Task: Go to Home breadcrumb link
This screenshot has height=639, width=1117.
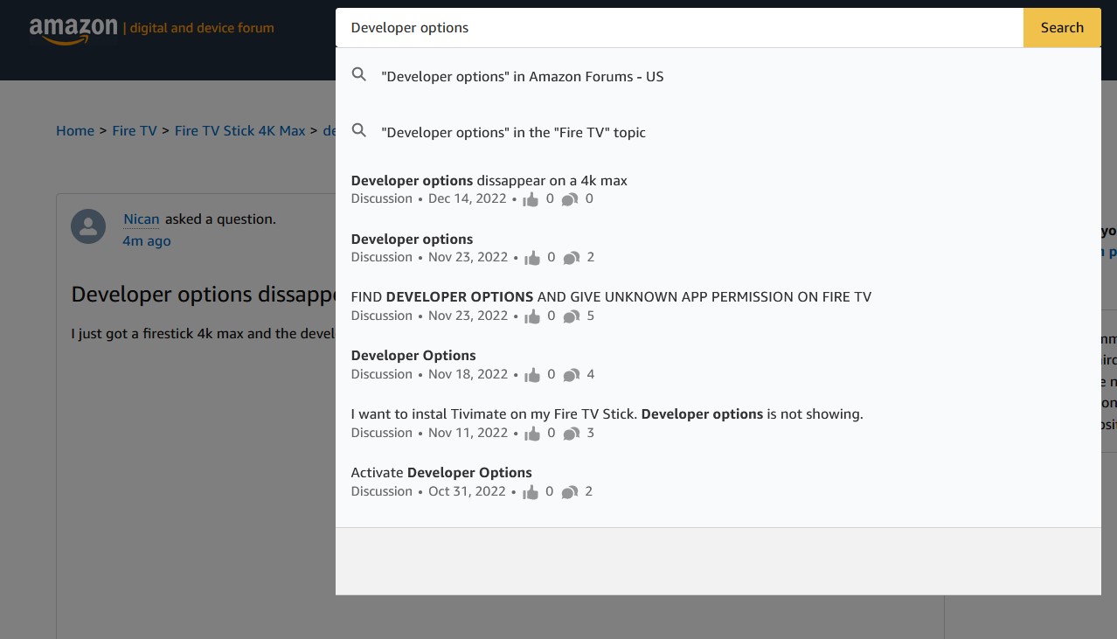Action: (75, 131)
